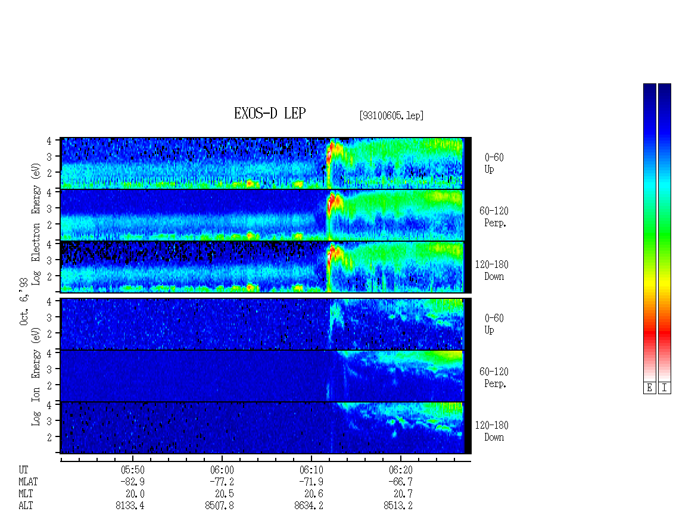Viewport: 673px width, 521px height.
Task: Select the 06:20 UT time tick
Action: [x=400, y=470]
